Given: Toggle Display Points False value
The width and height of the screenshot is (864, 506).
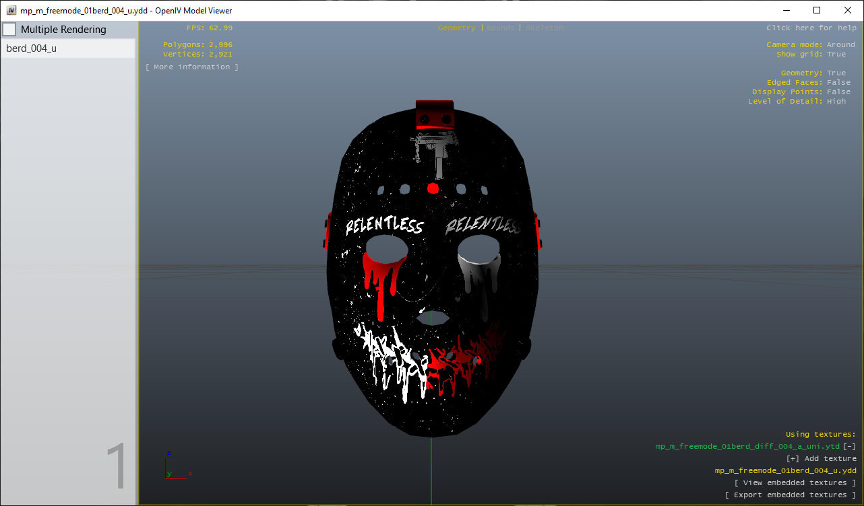Looking at the screenshot, I should pyautogui.click(x=838, y=92).
